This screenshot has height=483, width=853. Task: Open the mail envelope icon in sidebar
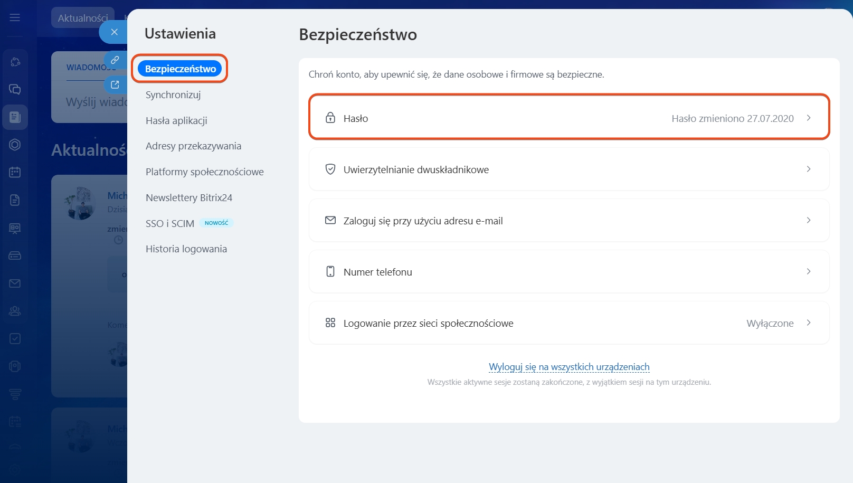click(x=15, y=283)
